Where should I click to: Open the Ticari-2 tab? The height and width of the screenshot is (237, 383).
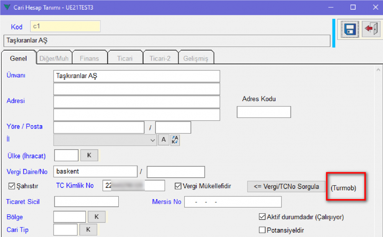[160, 59]
